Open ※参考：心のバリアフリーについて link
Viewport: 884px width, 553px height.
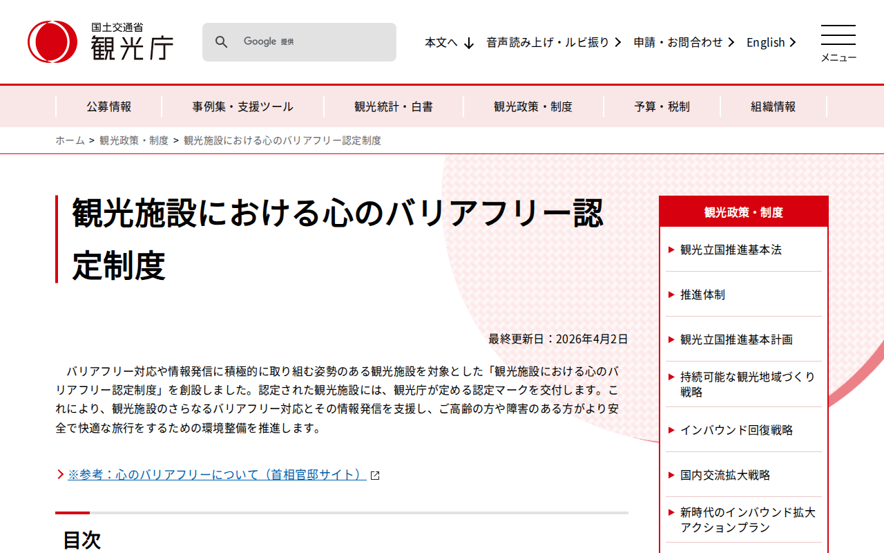(217, 475)
